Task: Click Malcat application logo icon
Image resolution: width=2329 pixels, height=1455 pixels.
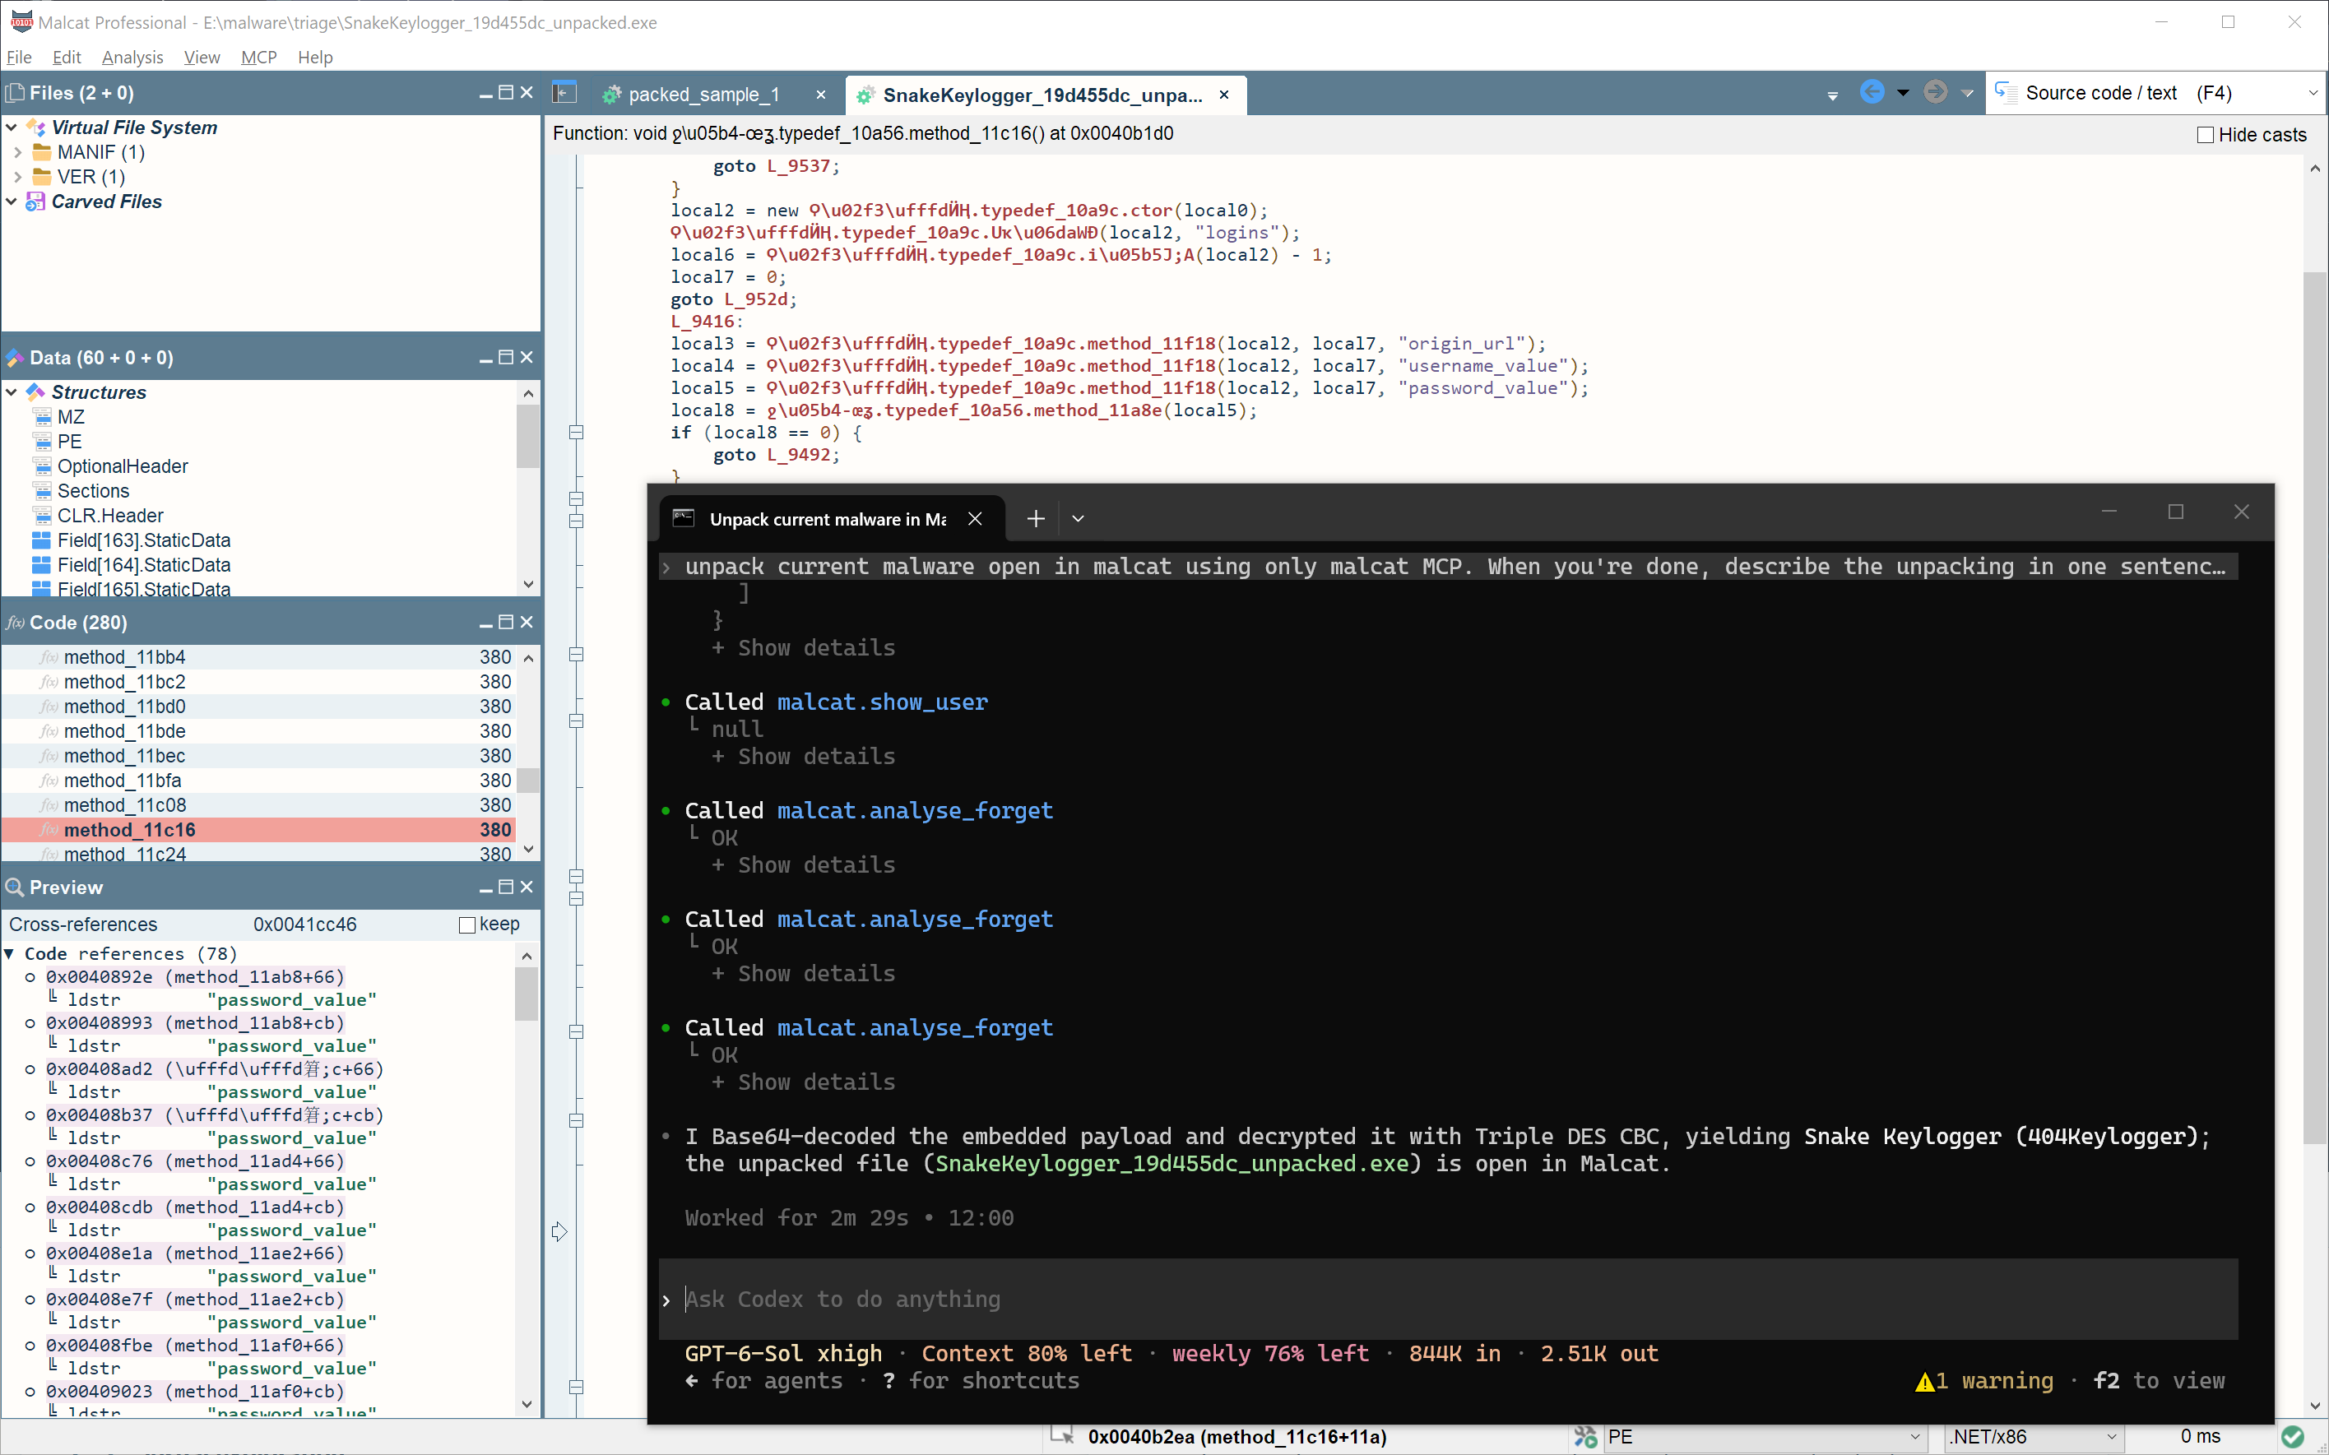Action: (x=21, y=21)
